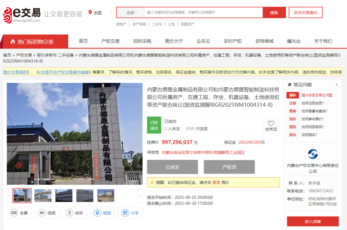Select the first gallery thumbnail
The image size is (347, 230).
(22, 196)
